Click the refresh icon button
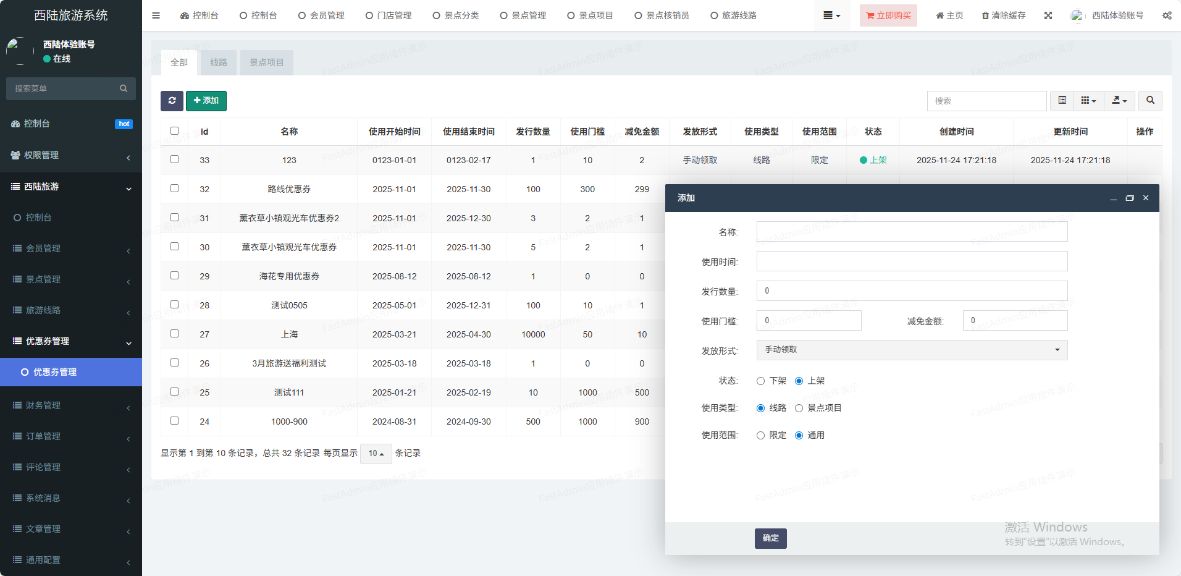This screenshot has height=576, width=1181. (172, 101)
